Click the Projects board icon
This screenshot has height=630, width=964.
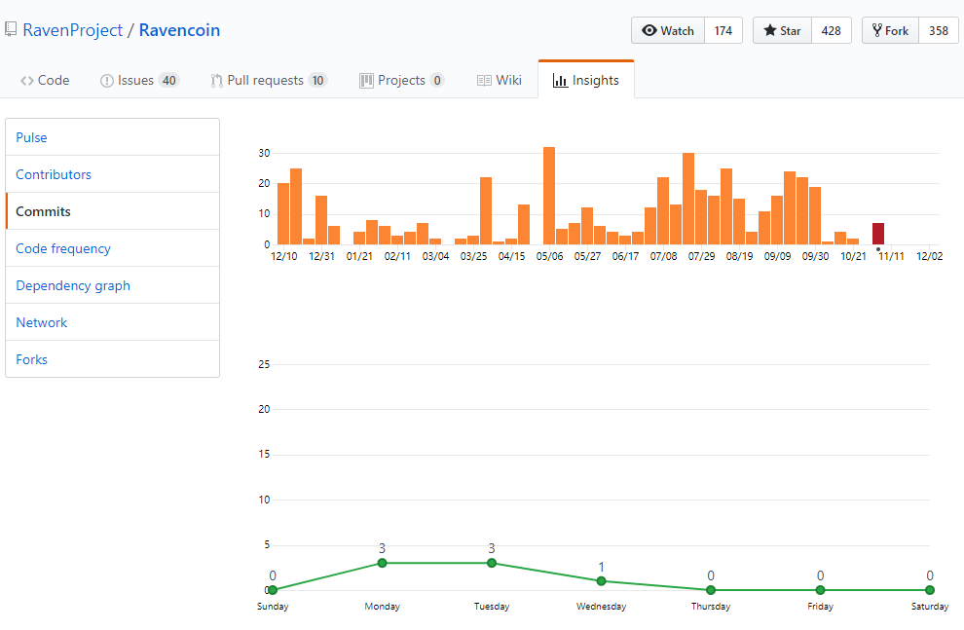coord(366,81)
